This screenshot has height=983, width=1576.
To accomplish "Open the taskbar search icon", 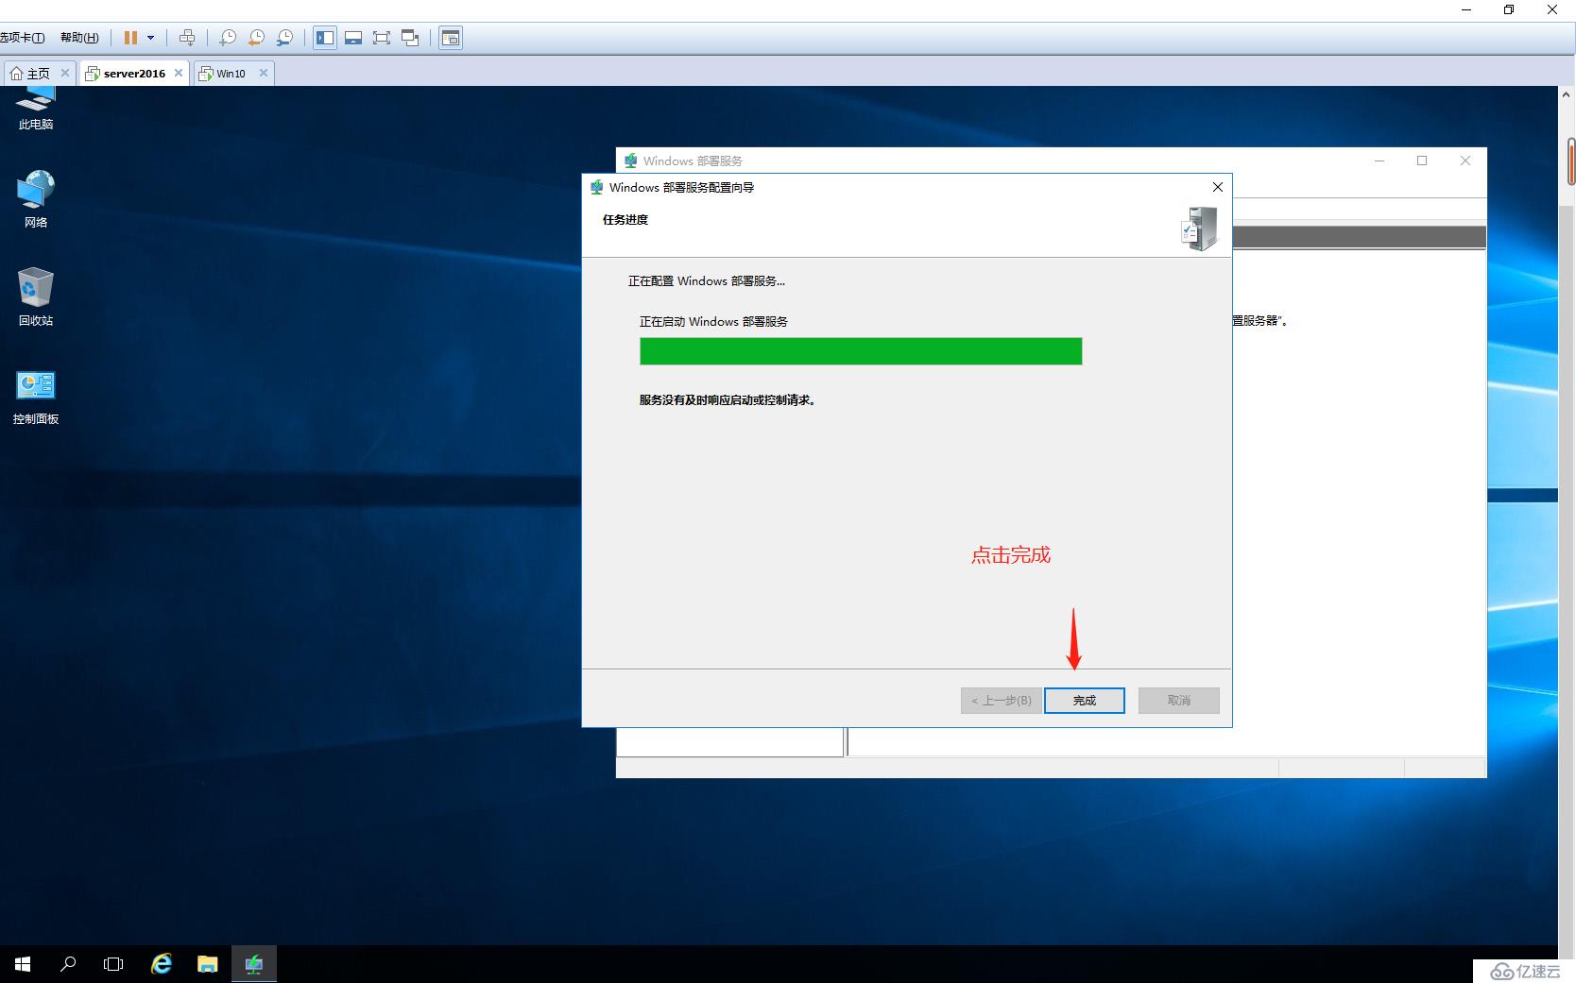I will (x=68, y=964).
